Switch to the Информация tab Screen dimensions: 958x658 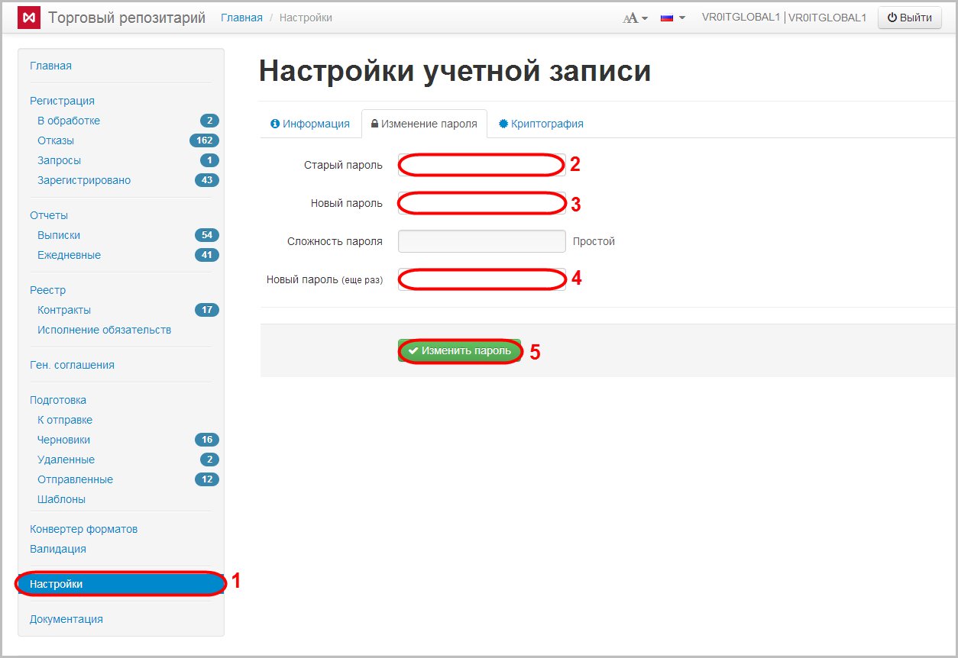point(310,124)
